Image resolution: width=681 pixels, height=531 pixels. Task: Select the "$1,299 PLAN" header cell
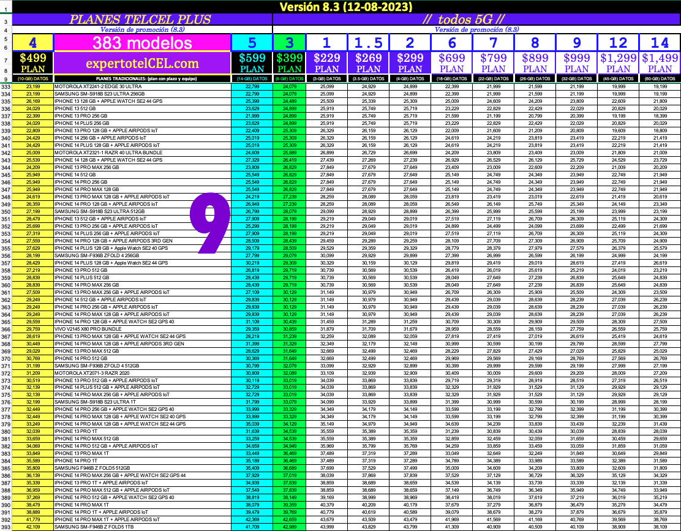618,64
